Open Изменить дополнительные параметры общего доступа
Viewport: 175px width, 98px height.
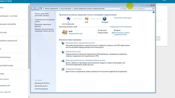(44, 30)
